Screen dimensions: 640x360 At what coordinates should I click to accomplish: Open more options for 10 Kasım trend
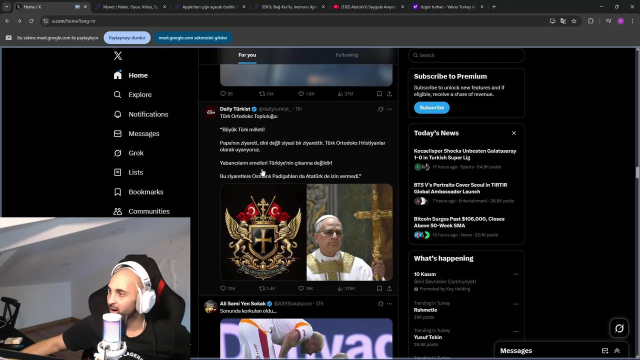[516, 274]
